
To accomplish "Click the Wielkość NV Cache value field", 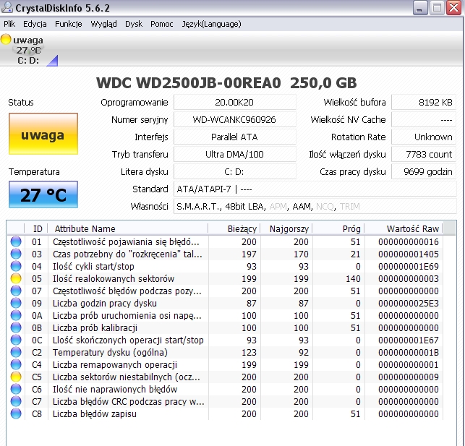I will pos(424,120).
